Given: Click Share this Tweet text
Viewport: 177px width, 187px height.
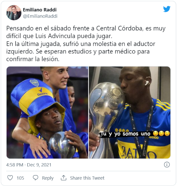Looking at the screenshot, I should pyautogui.click(x=87, y=178).
